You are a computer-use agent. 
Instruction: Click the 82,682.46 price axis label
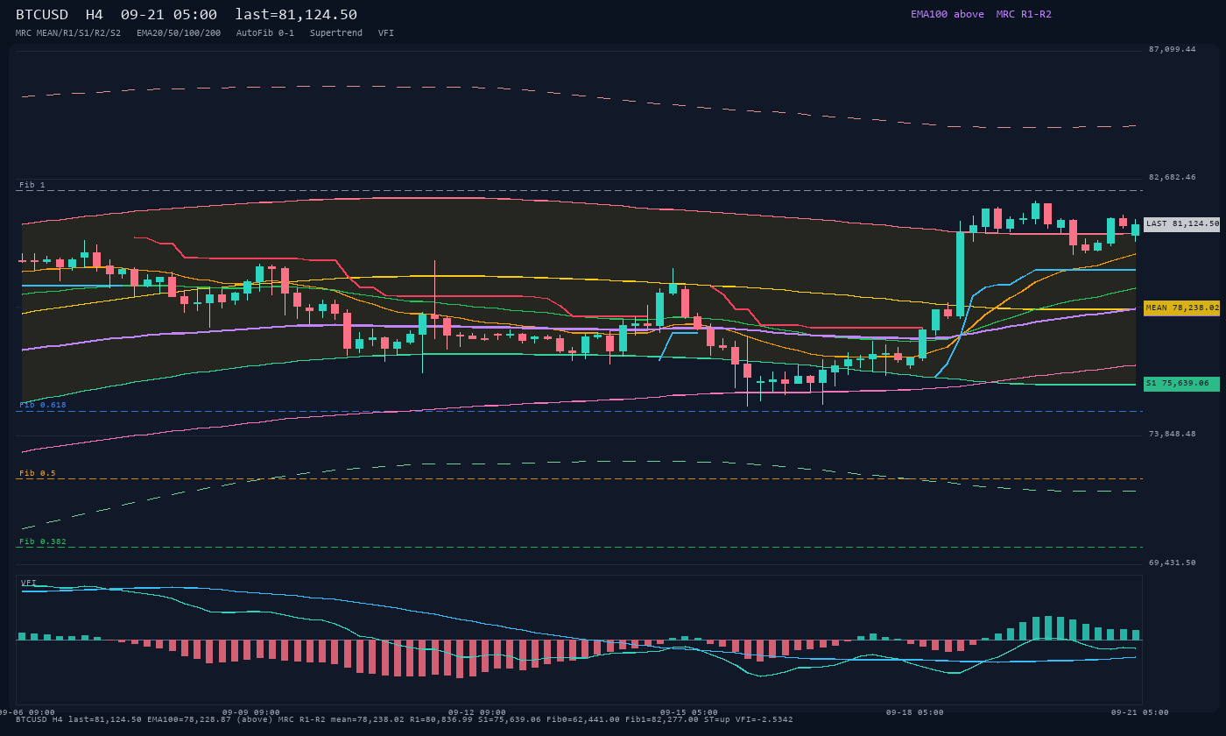click(1172, 177)
